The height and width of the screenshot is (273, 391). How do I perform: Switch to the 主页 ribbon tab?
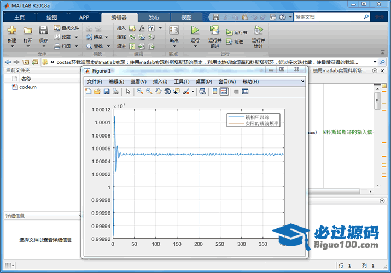[20, 17]
